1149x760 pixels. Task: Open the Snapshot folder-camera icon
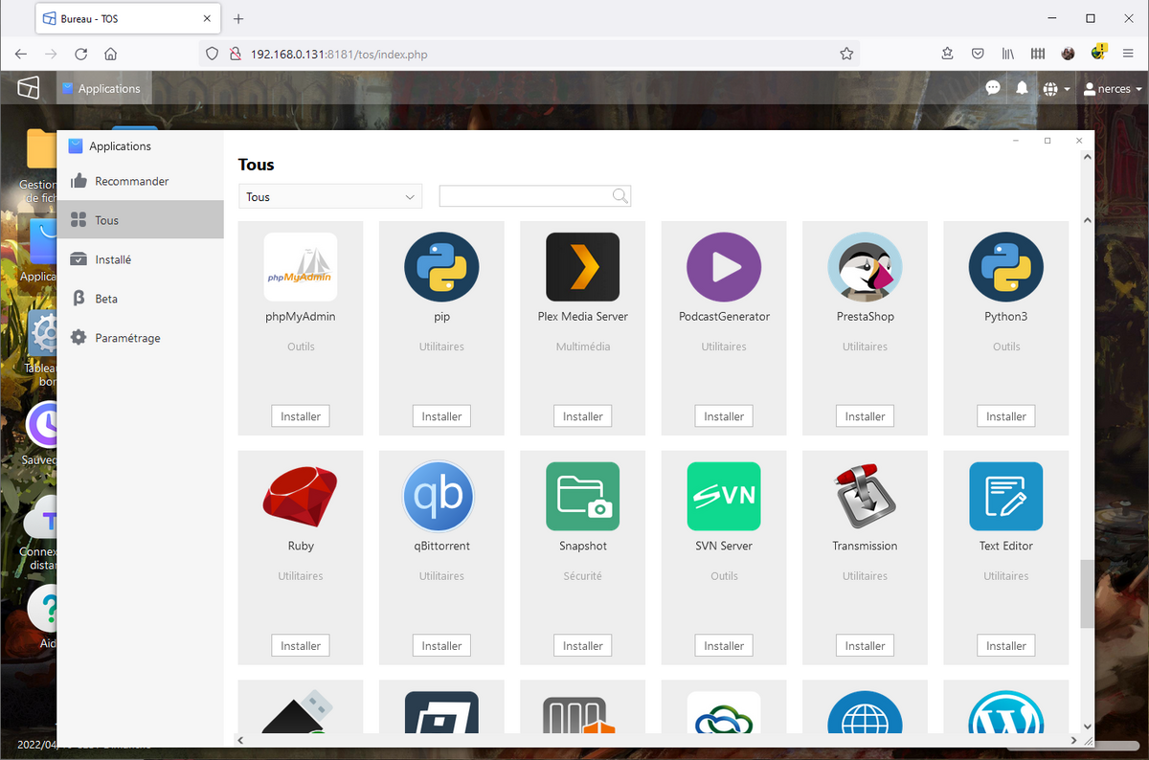(583, 497)
